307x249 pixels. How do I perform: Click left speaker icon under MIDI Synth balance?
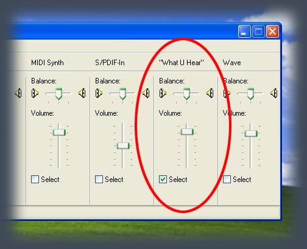click(x=35, y=93)
